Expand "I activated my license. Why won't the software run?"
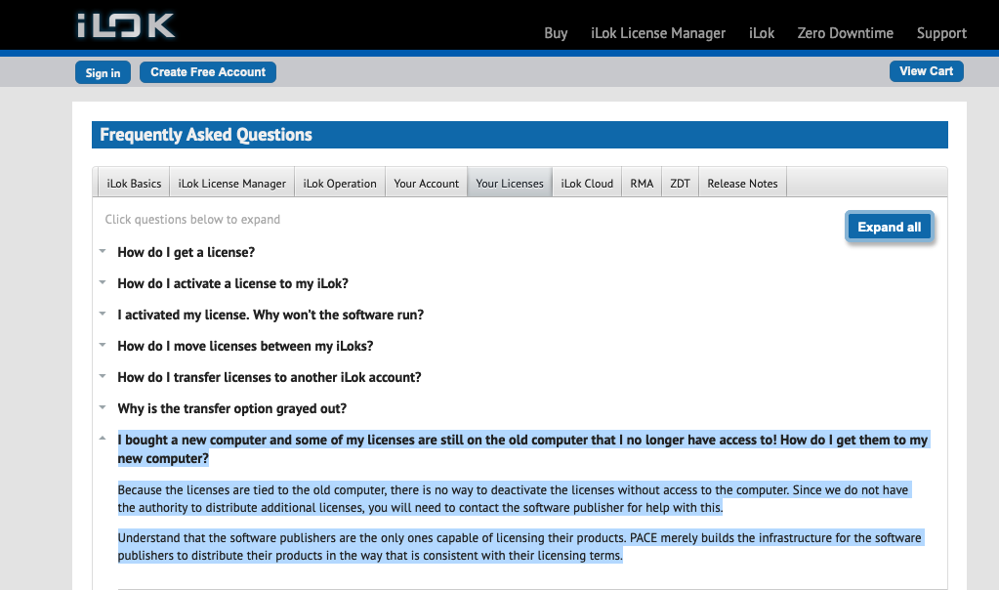This screenshot has width=999, height=590. (x=271, y=315)
